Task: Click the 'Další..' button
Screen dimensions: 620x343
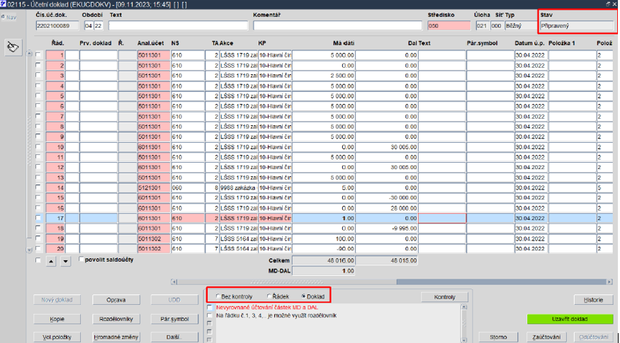Action: 174,337
